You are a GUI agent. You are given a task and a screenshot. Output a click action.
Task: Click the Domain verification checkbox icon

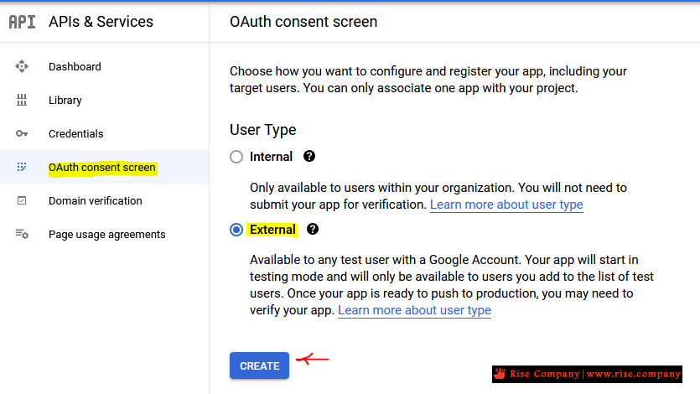22,201
